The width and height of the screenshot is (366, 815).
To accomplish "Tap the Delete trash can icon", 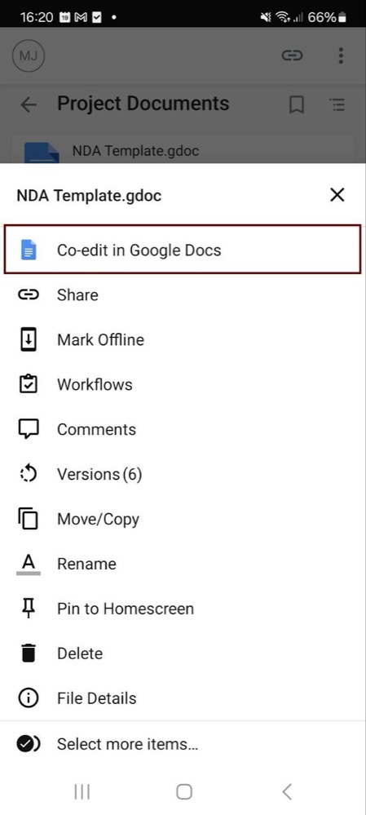I will click(x=29, y=653).
